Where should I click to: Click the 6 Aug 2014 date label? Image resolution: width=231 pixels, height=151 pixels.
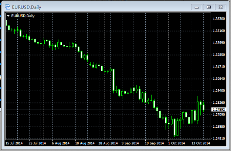coord(61,143)
